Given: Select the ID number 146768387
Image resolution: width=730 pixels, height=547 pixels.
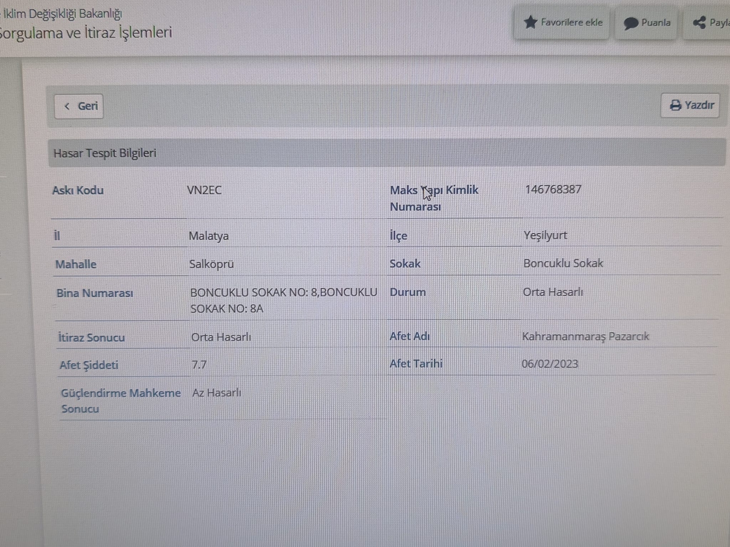Looking at the screenshot, I should [x=553, y=189].
